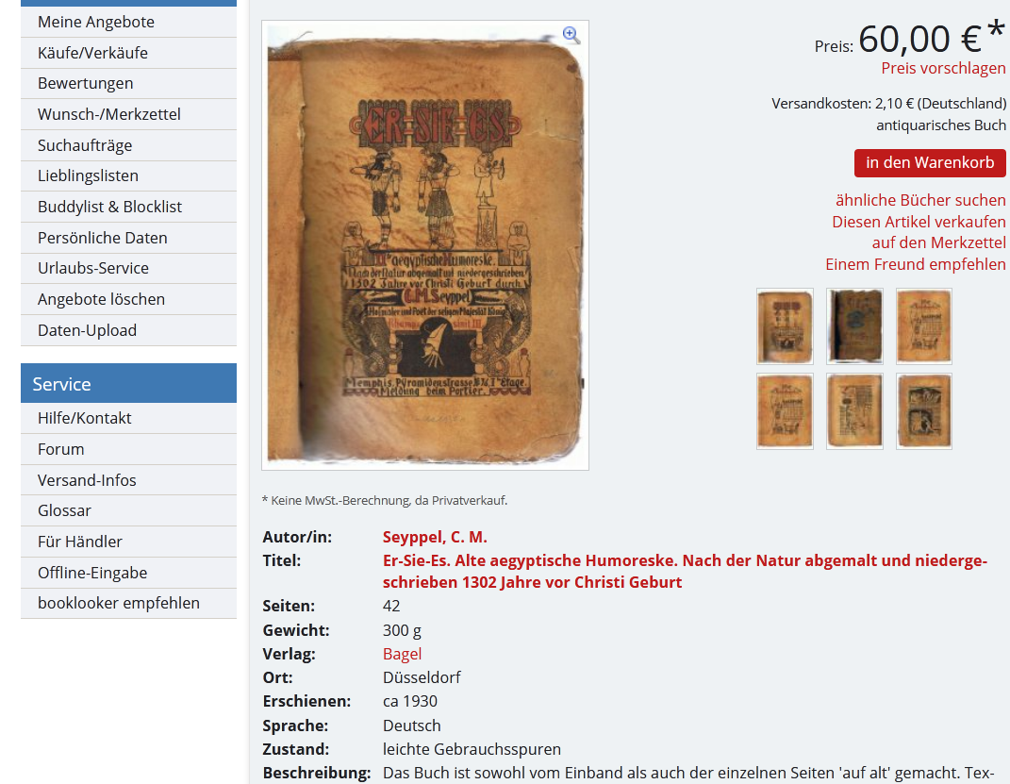
Task: Choose 'Diesen Artikel verkaufen'
Action: pos(919,222)
